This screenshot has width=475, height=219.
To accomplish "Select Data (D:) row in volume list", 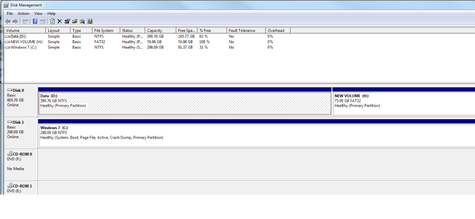I will pos(18,36).
